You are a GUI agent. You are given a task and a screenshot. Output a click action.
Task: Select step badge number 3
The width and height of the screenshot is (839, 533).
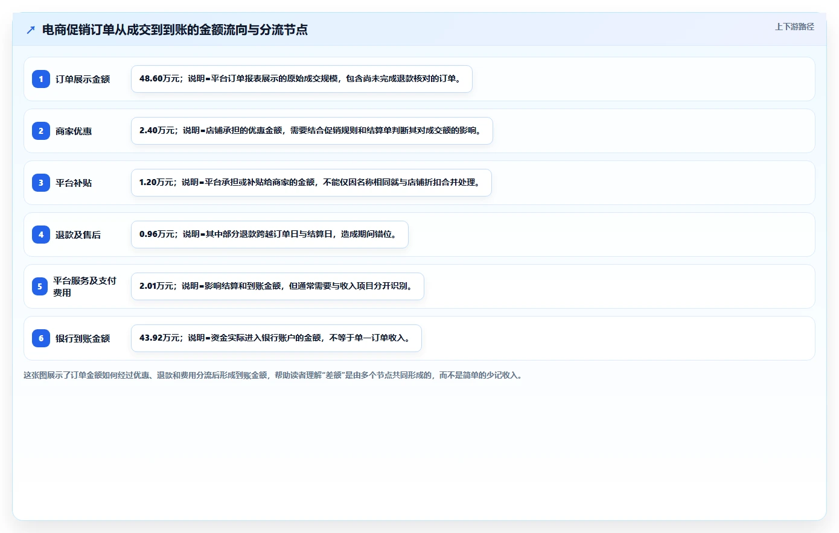(41, 183)
